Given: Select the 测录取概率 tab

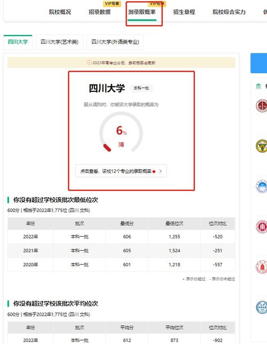Looking at the screenshot, I should (142, 12).
